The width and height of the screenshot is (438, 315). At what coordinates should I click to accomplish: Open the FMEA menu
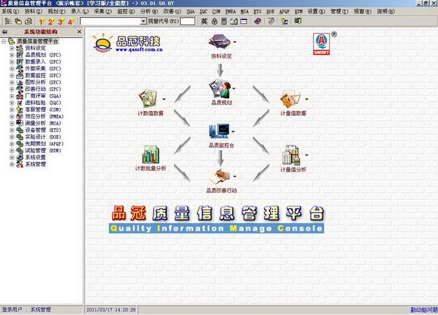pyautogui.click(x=231, y=12)
